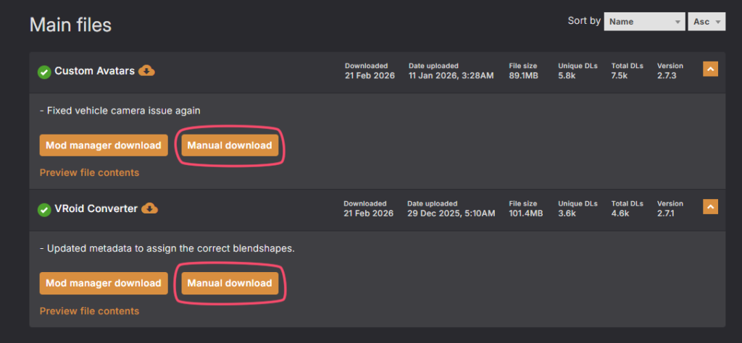Click the 101.4MB file size value

[527, 213]
